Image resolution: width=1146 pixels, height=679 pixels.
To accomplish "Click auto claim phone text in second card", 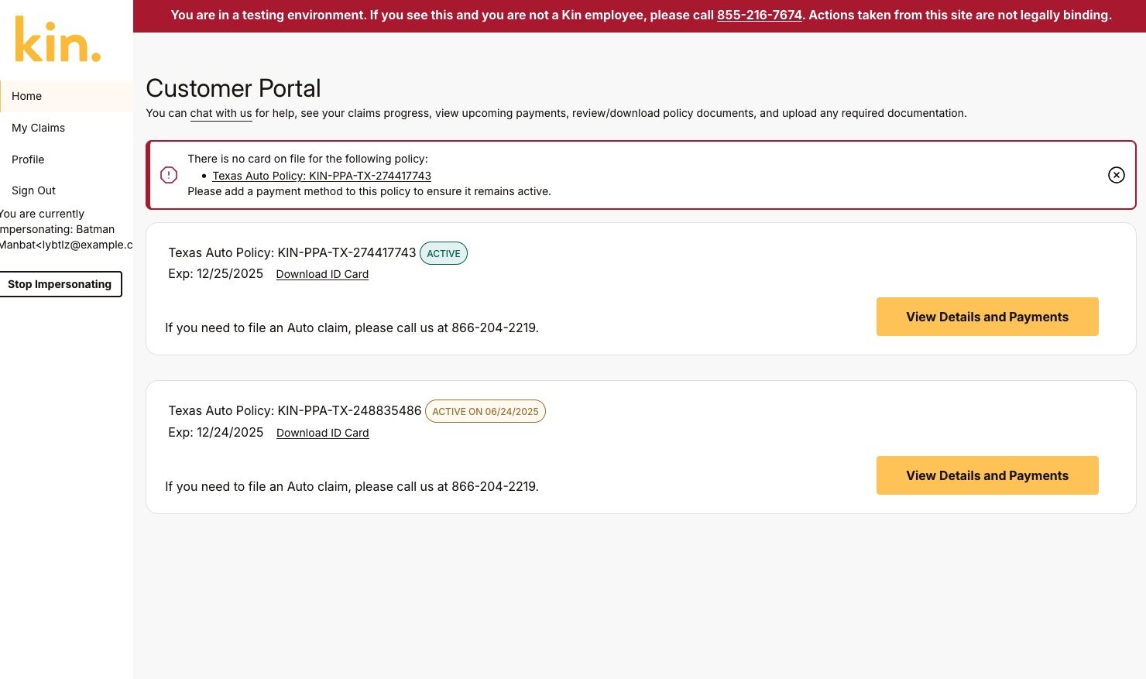I will pyautogui.click(x=352, y=486).
